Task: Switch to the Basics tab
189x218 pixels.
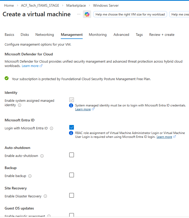Action: click(10, 35)
